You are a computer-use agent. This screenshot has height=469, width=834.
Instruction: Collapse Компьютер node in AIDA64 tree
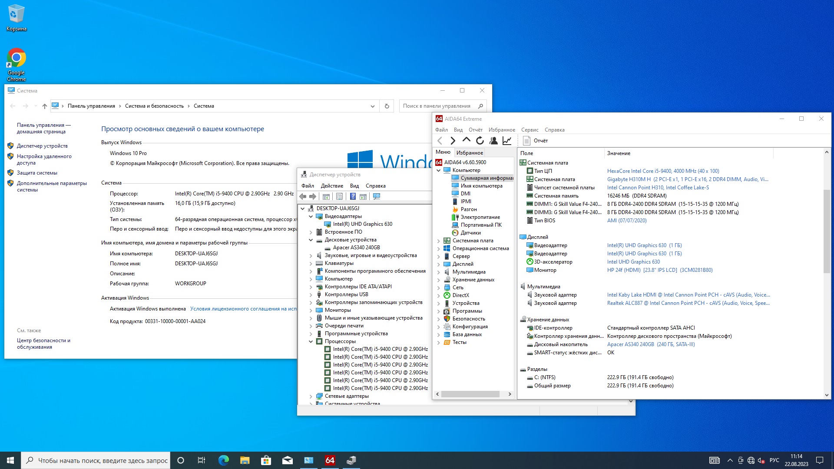point(438,170)
